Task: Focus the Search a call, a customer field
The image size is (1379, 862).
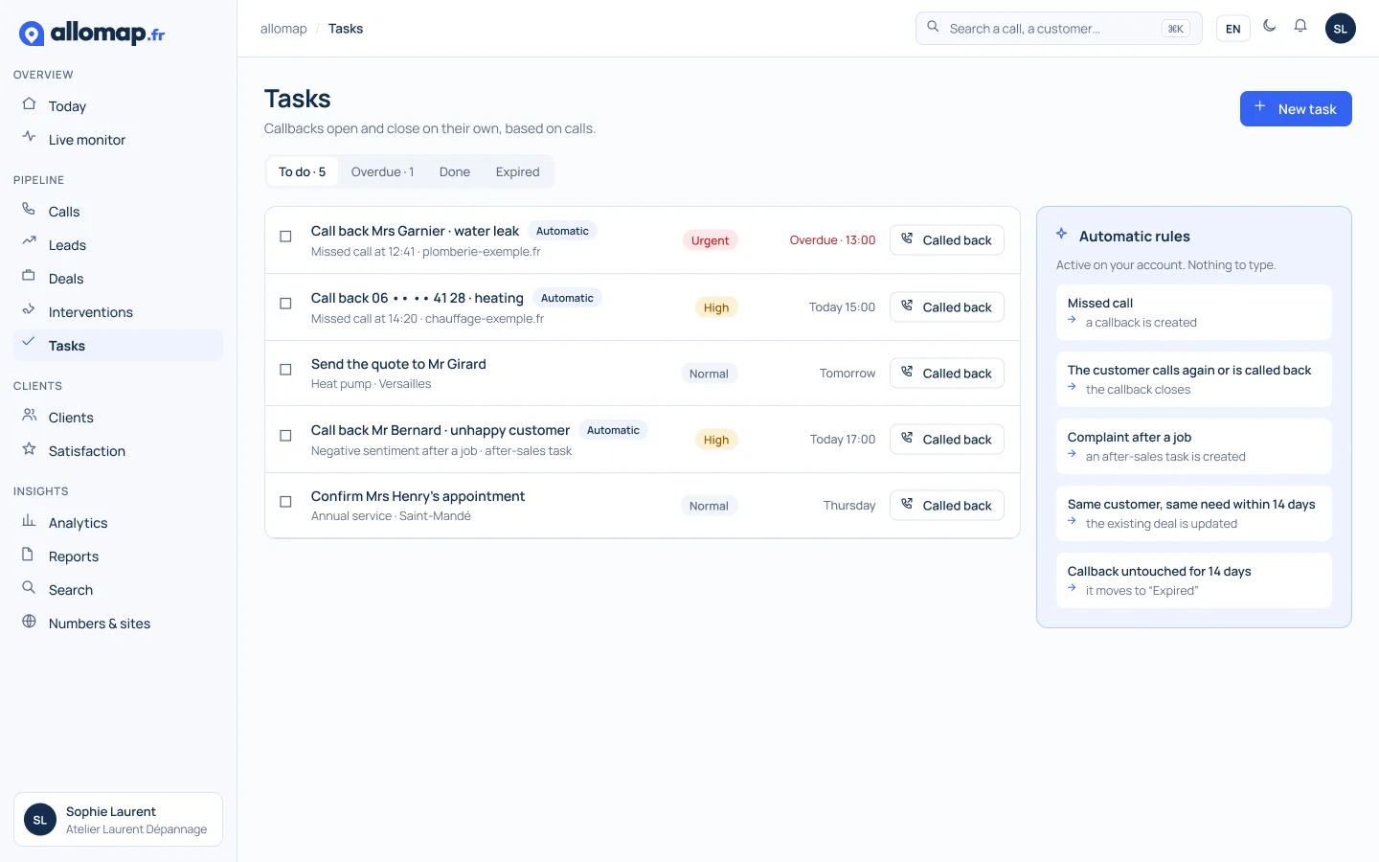Action: click(1059, 29)
